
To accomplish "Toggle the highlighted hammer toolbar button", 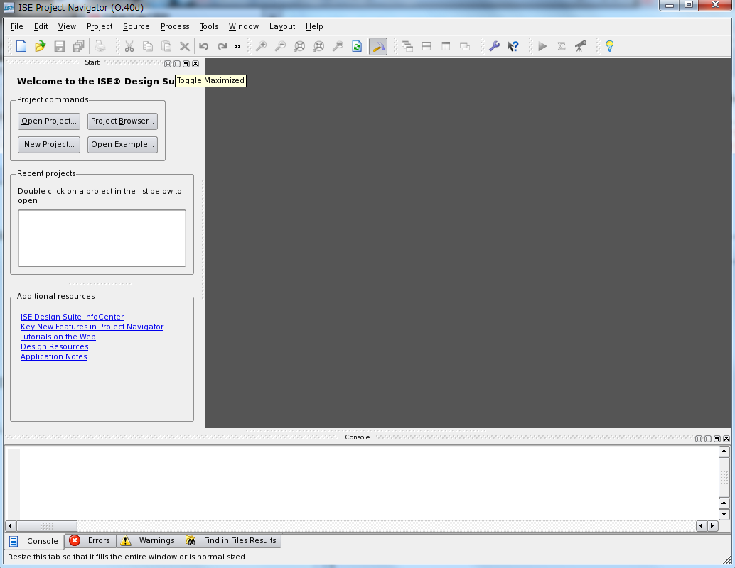I will click(x=378, y=46).
